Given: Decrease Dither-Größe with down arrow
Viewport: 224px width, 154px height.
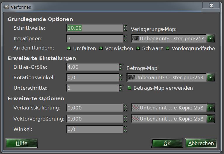Looking at the screenshot, I should (x=121, y=69).
